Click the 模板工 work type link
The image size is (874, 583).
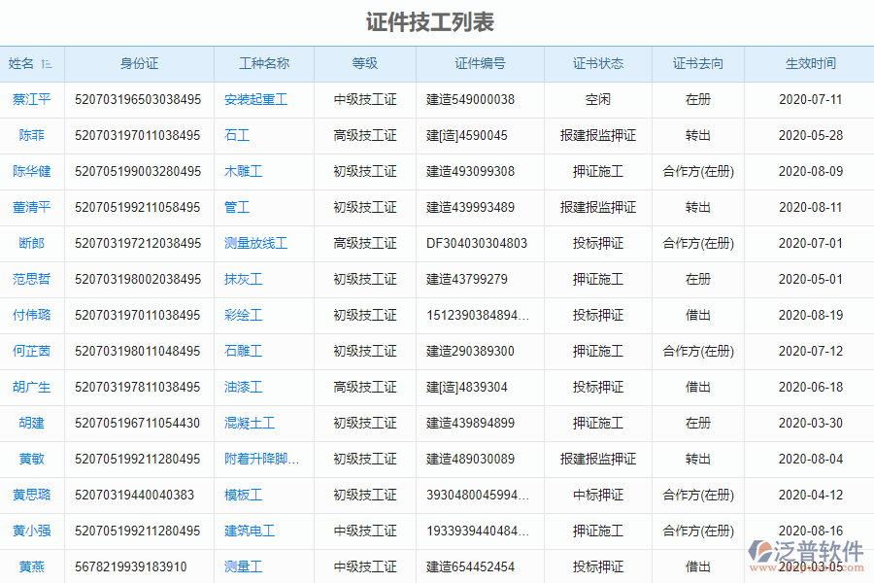243,495
